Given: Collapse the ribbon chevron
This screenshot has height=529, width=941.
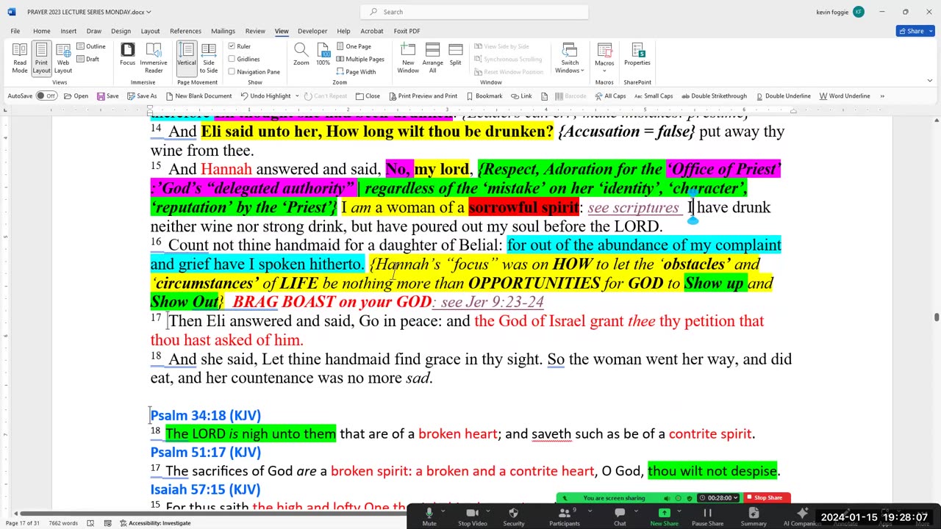Looking at the screenshot, I should (930, 81).
